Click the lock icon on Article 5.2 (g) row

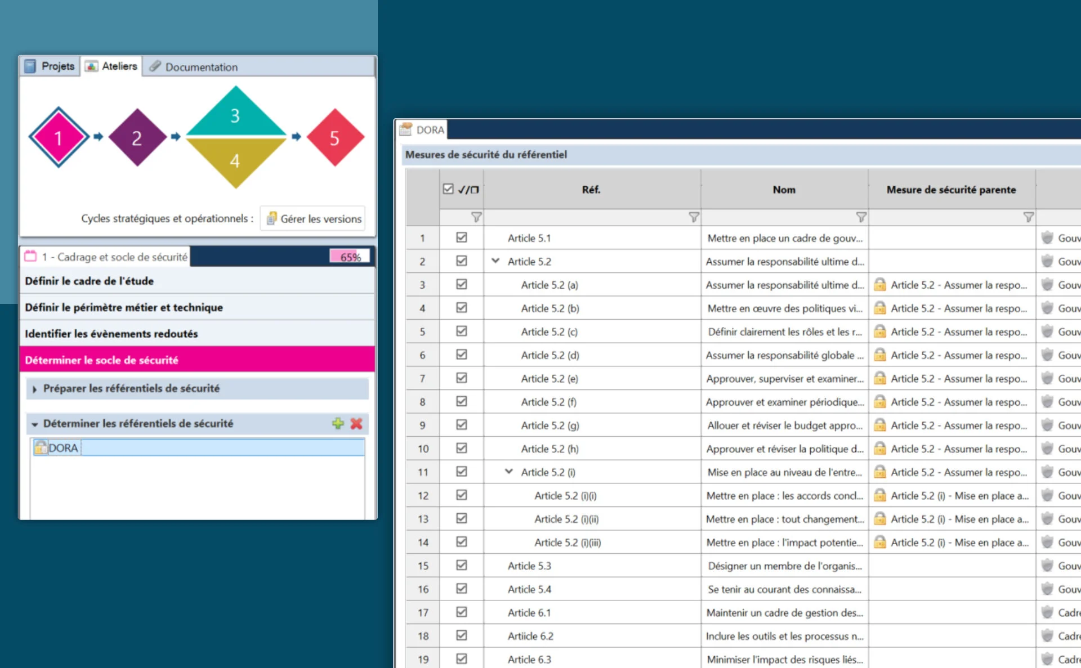point(879,425)
